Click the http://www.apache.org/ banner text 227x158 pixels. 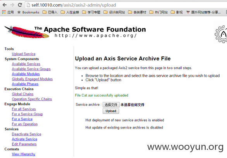coord(96,36)
